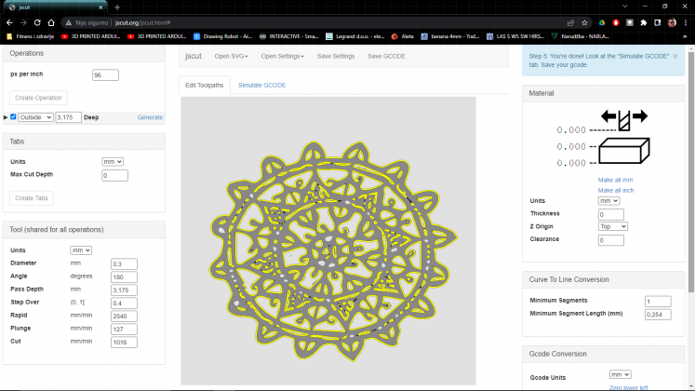Bookmark this page with the star icon

pyautogui.click(x=583, y=21)
